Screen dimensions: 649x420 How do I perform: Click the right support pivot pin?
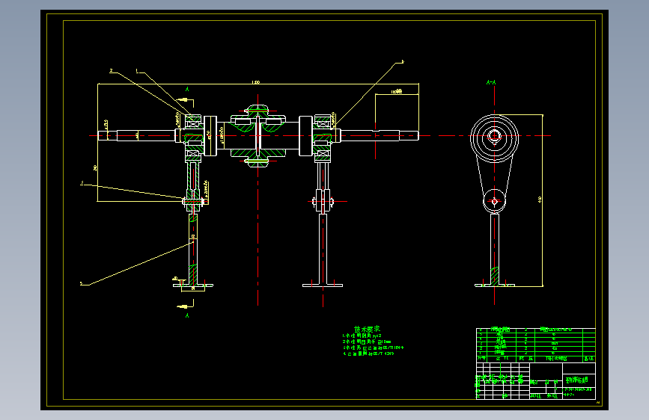[x=323, y=202]
